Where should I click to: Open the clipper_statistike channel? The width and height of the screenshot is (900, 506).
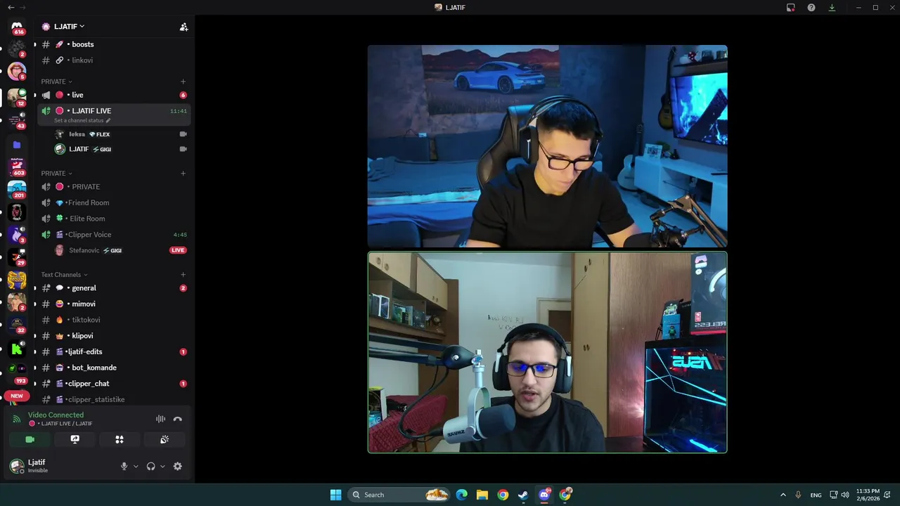113,400
